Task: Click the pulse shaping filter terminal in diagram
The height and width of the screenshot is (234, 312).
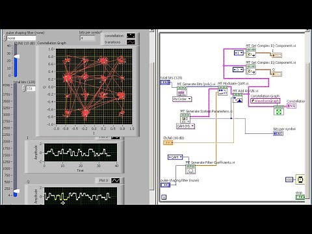Action: pyautogui.click(x=165, y=185)
